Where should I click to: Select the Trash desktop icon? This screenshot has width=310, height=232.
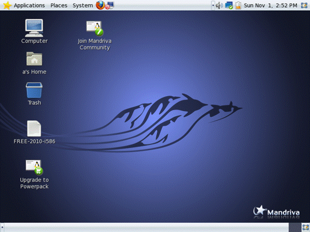click(x=34, y=90)
